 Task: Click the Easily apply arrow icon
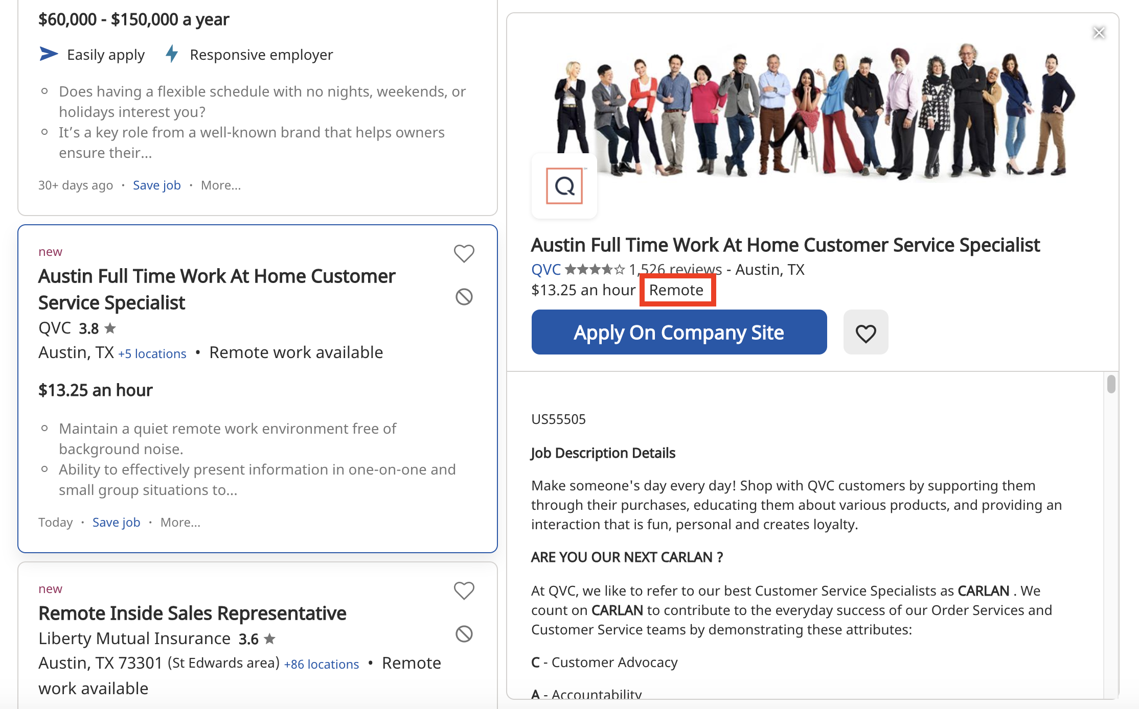point(49,54)
